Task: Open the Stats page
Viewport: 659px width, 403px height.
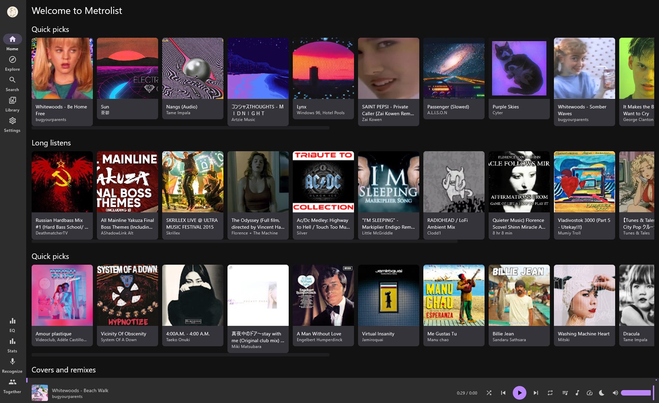Action: click(x=12, y=345)
